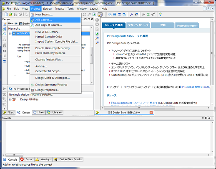Click the tile horizontally toolbar icon
This screenshot has height=169, width=216.
[115, 14]
